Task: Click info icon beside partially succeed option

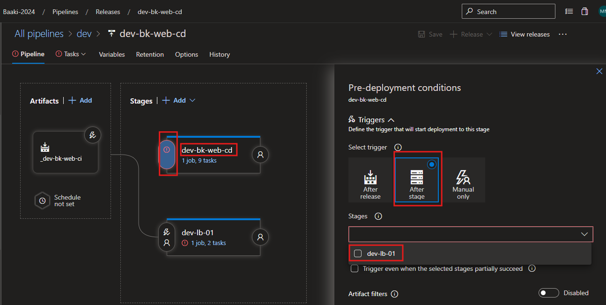Action: [532, 268]
